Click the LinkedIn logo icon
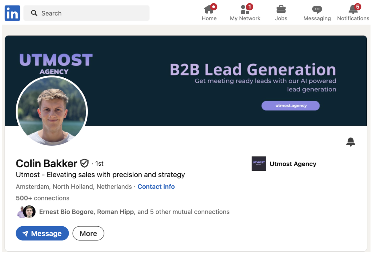This screenshot has width=372, height=255. pyautogui.click(x=12, y=13)
